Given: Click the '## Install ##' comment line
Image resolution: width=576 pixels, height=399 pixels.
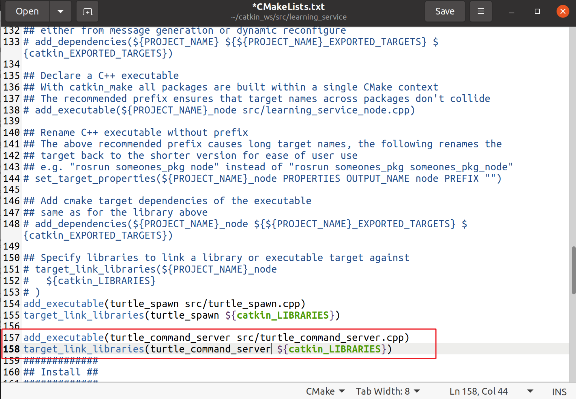Looking at the screenshot, I should [x=61, y=372].
